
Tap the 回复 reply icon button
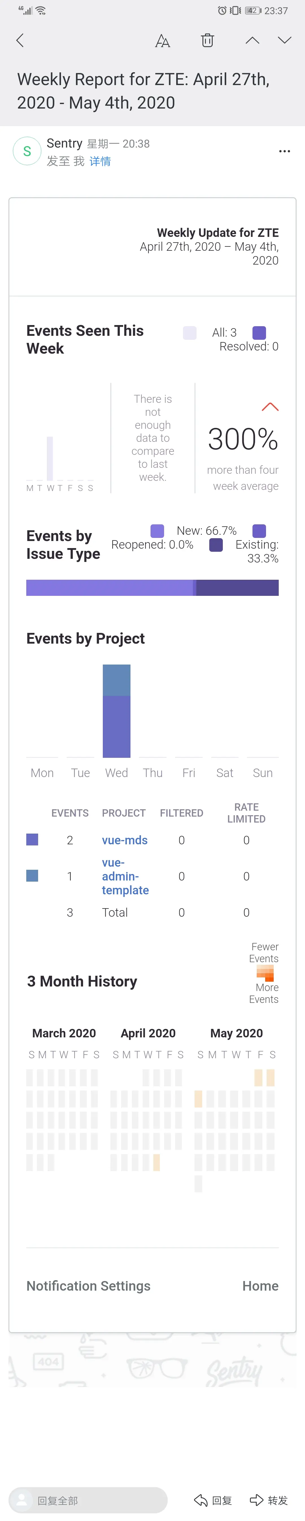213,1500
